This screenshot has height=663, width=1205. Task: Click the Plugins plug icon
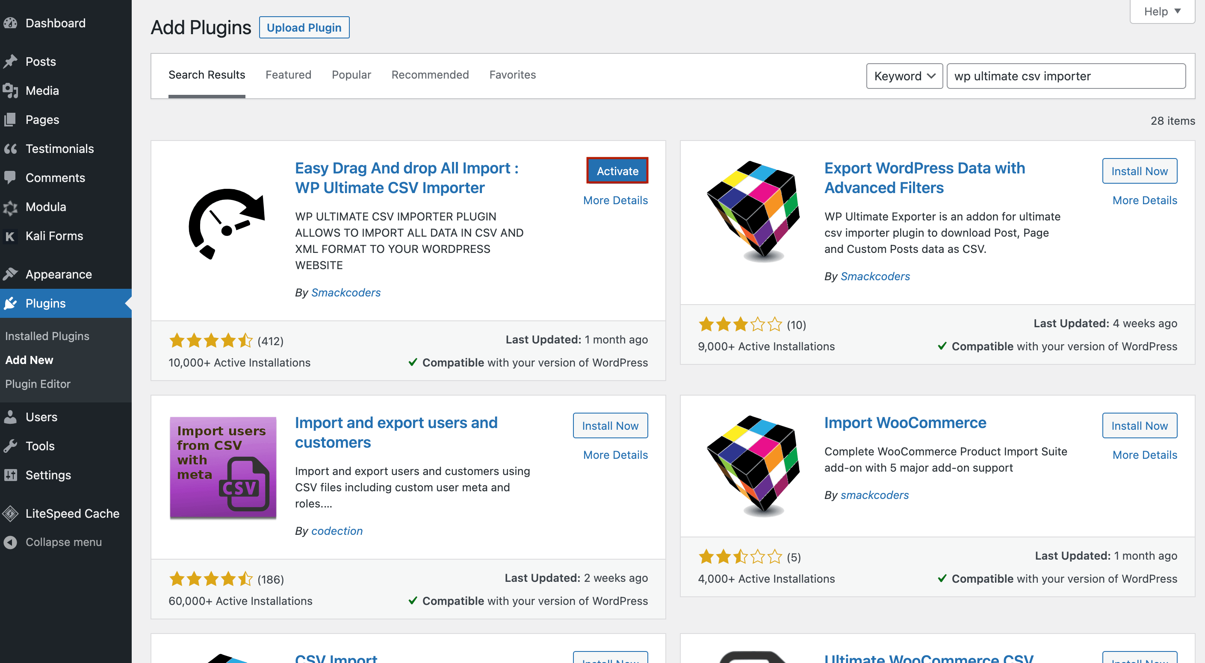point(10,303)
